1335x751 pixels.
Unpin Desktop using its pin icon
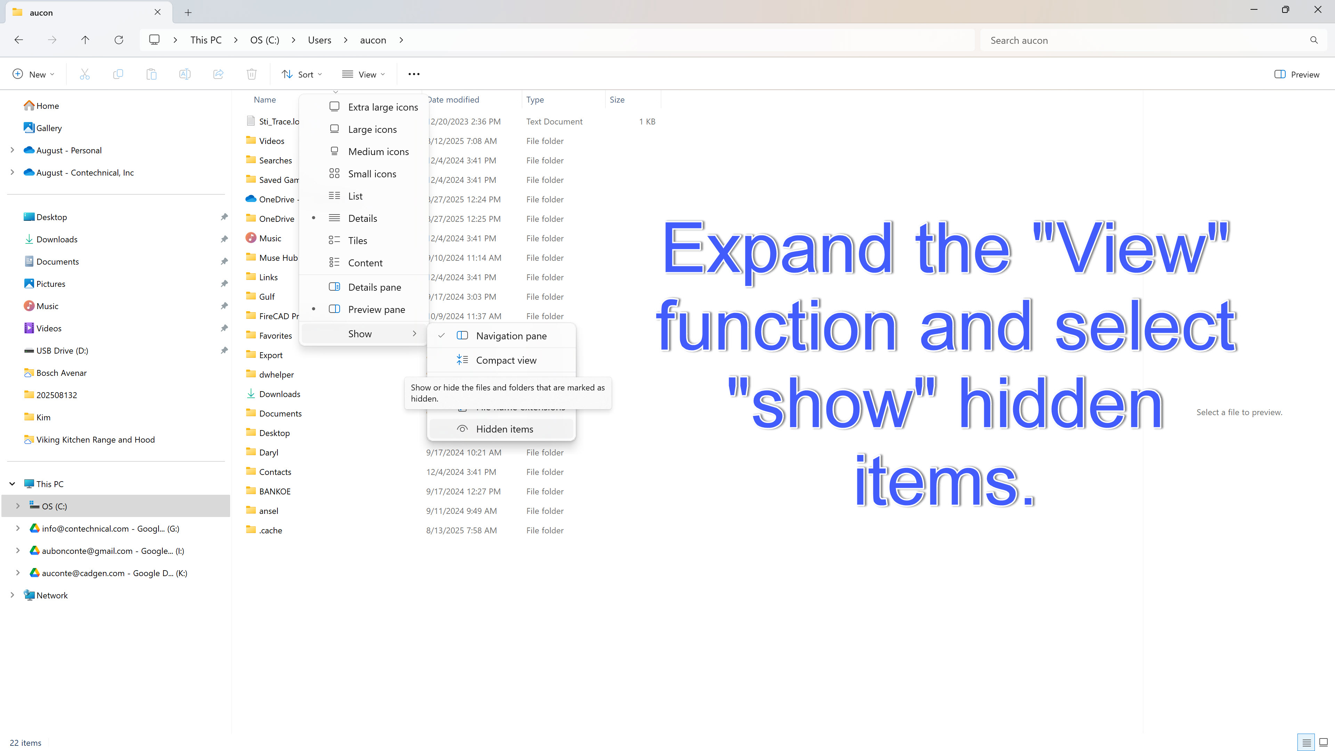pos(224,217)
